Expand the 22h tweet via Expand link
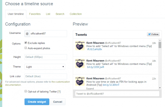The width and height of the screenshot is (165, 107). (90, 89)
